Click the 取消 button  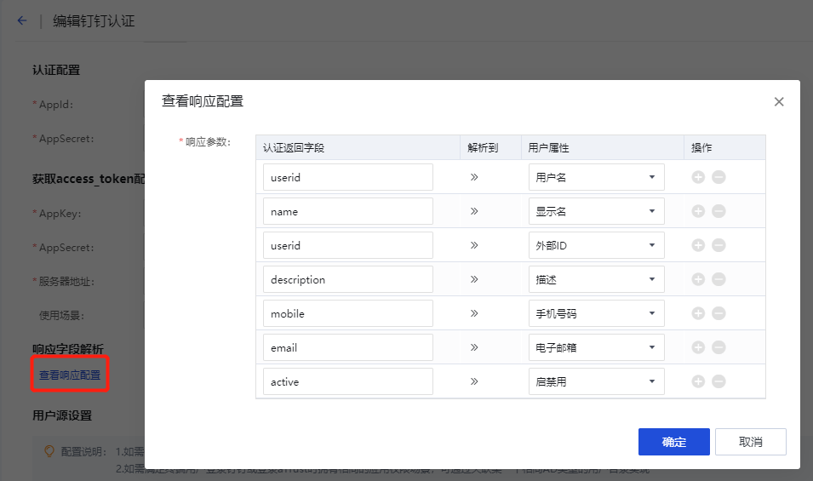(750, 442)
